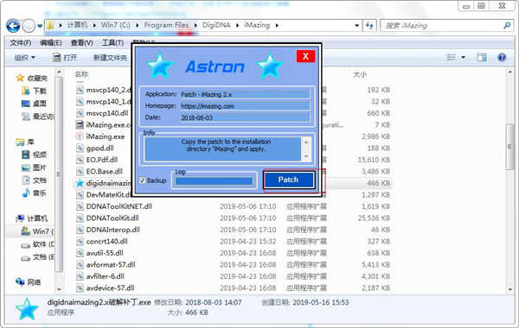Click iMazing.exe file icon
Viewport: 519px width, 328px height.
tap(80, 136)
